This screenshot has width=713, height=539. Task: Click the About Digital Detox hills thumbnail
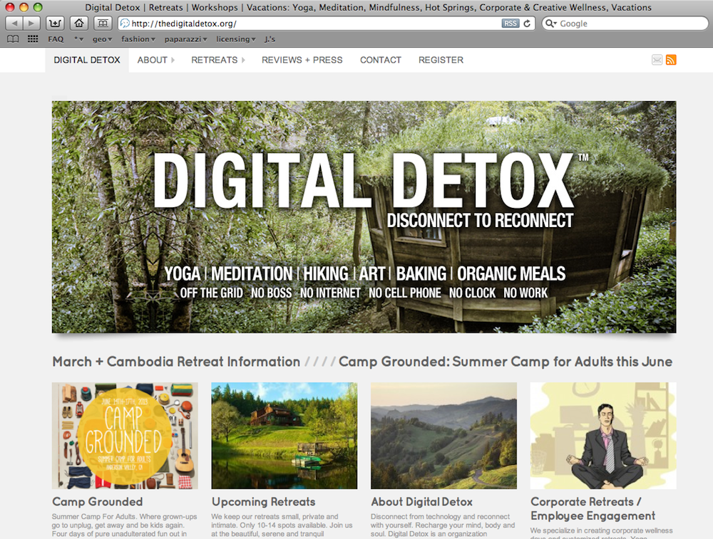coord(443,436)
